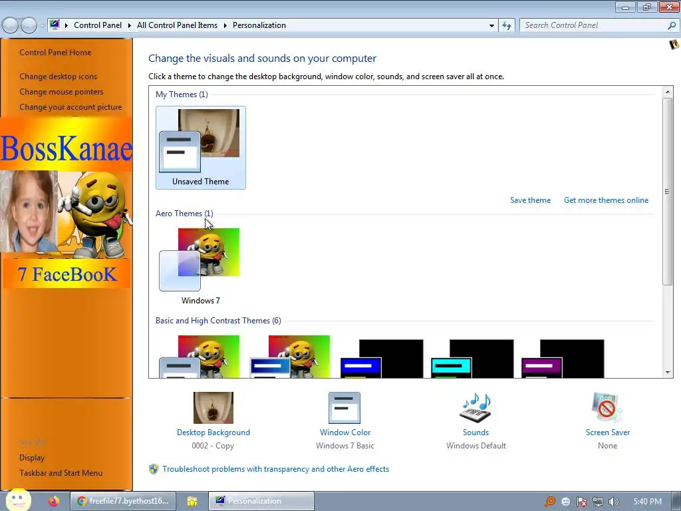The image size is (681, 511).
Task: Open Troubleshoot problems with transparency link
Action: pyautogui.click(x=276, y=469)
